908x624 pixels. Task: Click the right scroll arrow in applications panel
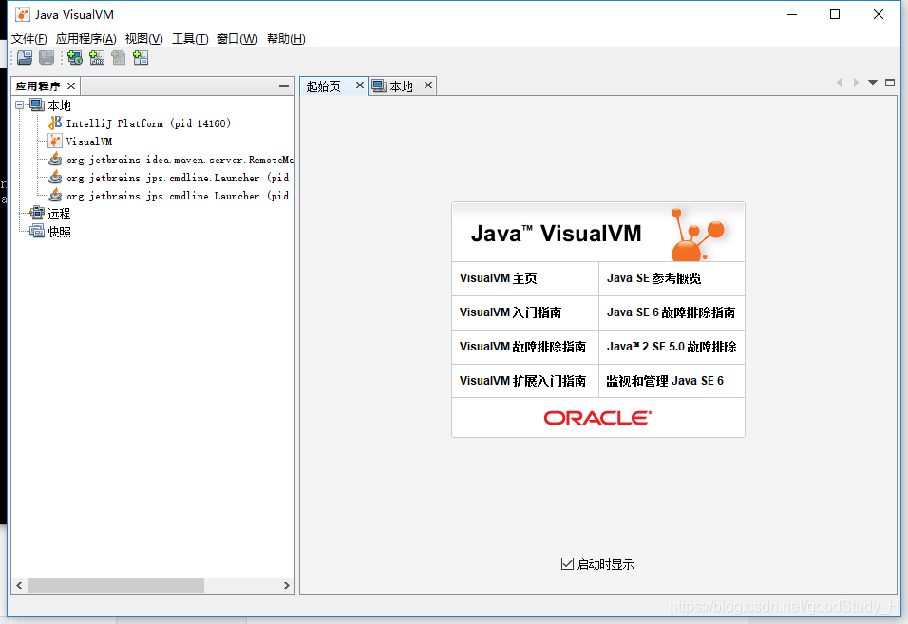[x=286, y=585]
